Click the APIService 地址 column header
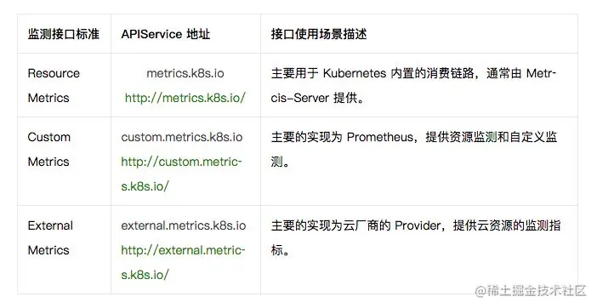Screen dimensions: 597x308 [x=166, y=34]
